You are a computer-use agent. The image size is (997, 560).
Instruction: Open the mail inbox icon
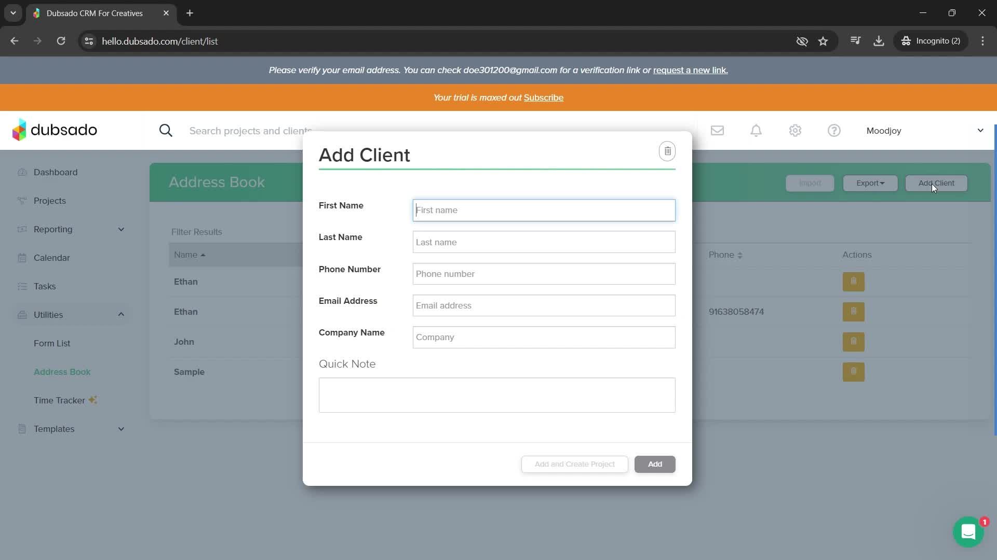pyautogui.click(x=717, y=131)
